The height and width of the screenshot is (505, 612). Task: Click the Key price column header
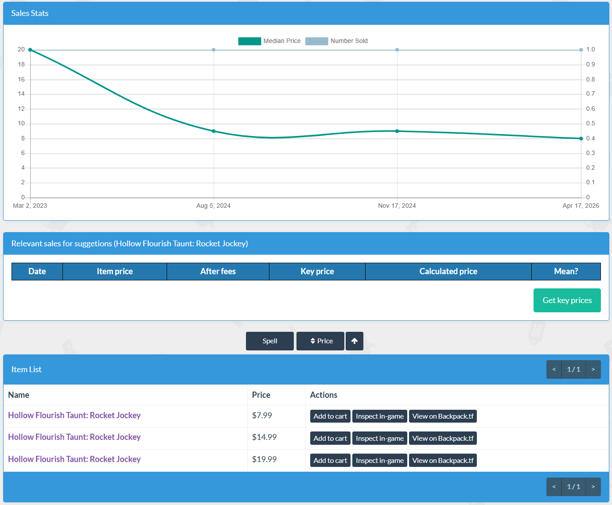click(x=317, y=272)
